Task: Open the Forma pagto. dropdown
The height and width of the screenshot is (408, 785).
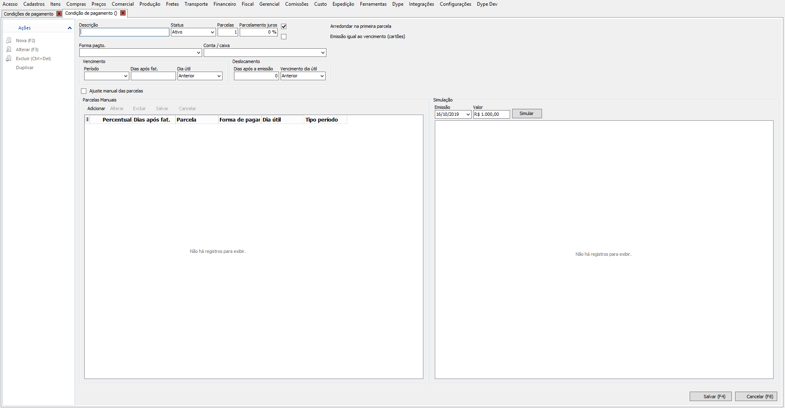Action: (198, 53)
